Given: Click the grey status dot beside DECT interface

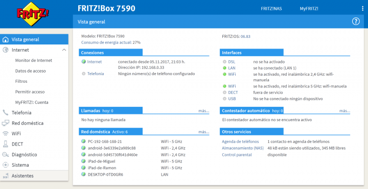Looking at the screenshot, I should (224, 92).
